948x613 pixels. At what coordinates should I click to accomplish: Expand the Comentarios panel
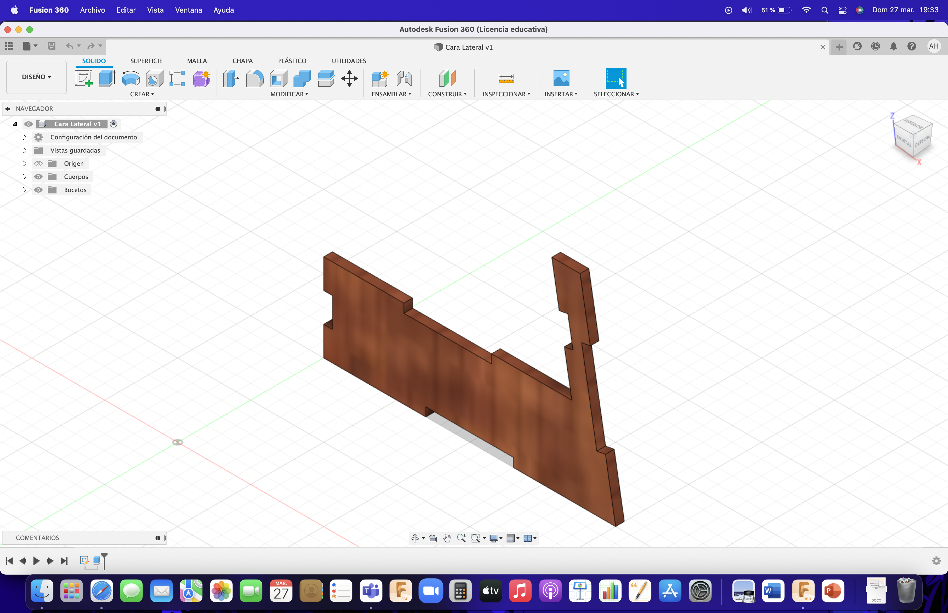tap(157, 538)
